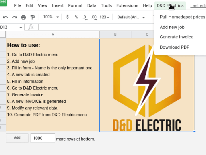Open the File menu
Viewport: 206px width, 155px height.
(x=17, y=6)
